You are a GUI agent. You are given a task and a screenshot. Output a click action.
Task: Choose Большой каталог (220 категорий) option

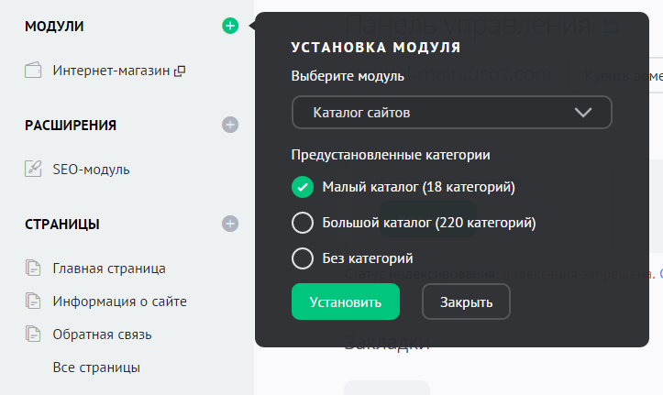tap(303, 223)
